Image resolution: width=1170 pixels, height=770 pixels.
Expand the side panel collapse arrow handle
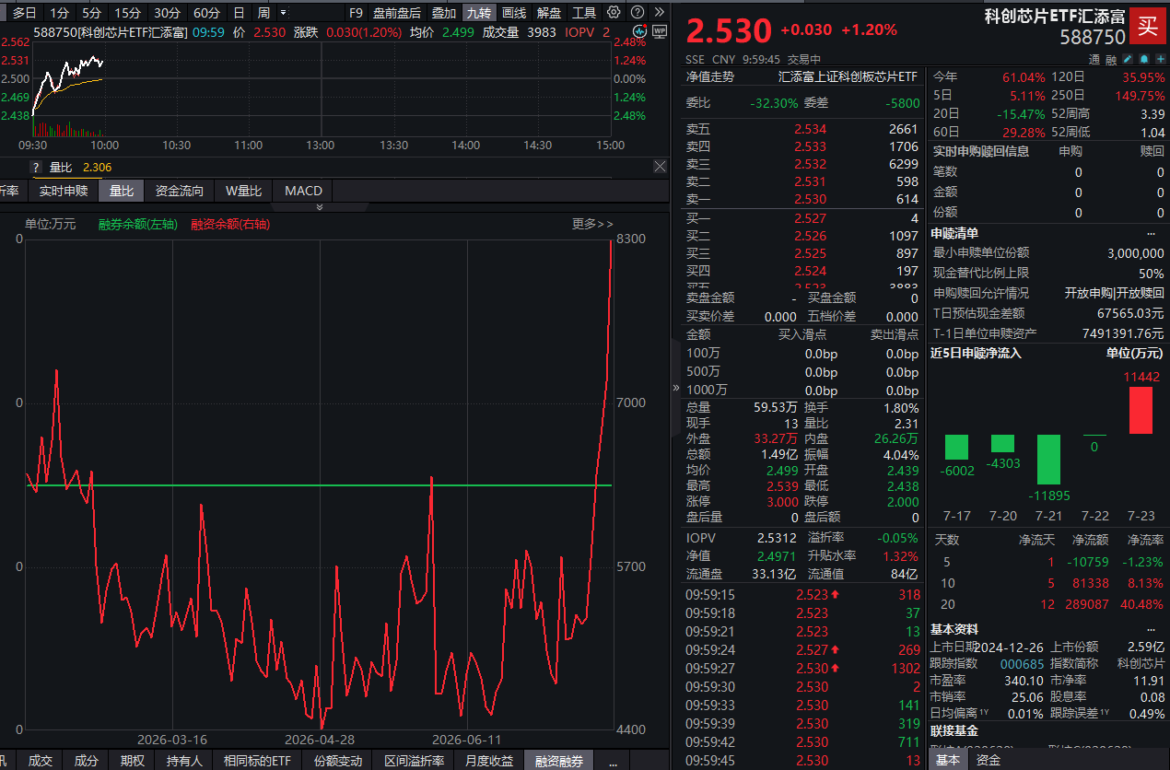(676, 388)
